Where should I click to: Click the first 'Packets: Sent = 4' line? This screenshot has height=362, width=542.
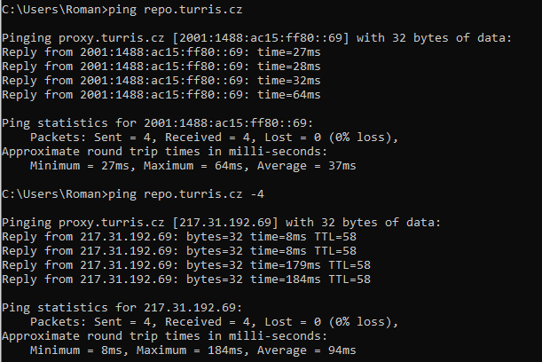pos(215,138)
